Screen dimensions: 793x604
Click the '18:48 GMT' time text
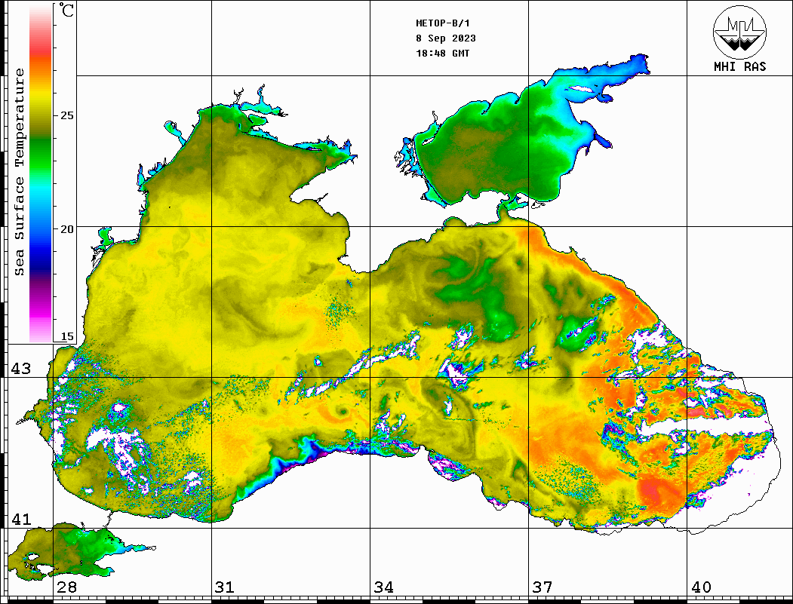click(x=442, y=53)
